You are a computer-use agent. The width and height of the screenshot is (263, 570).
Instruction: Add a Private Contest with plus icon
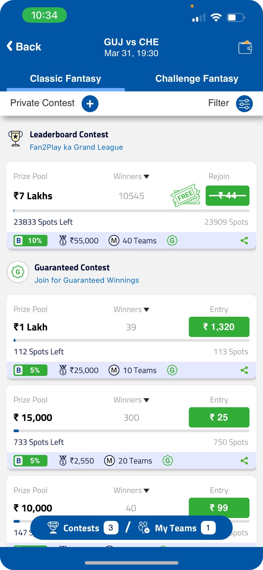pyautogui.click(x=90, y=104)
